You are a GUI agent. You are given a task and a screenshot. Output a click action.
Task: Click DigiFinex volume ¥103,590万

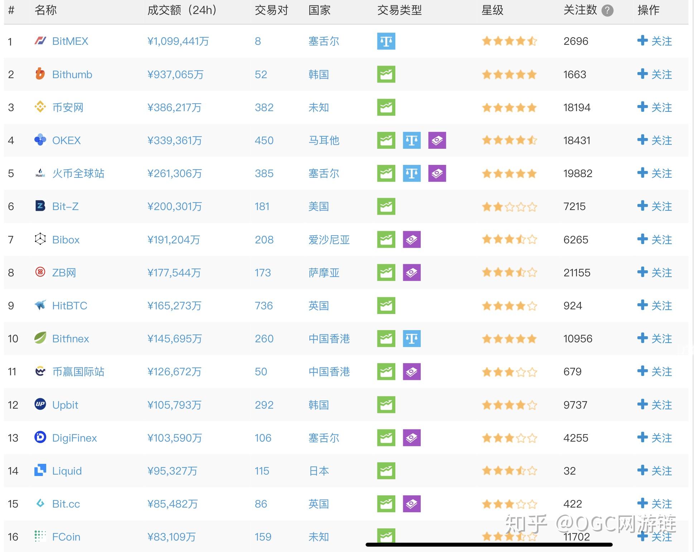tap(174, 438)
